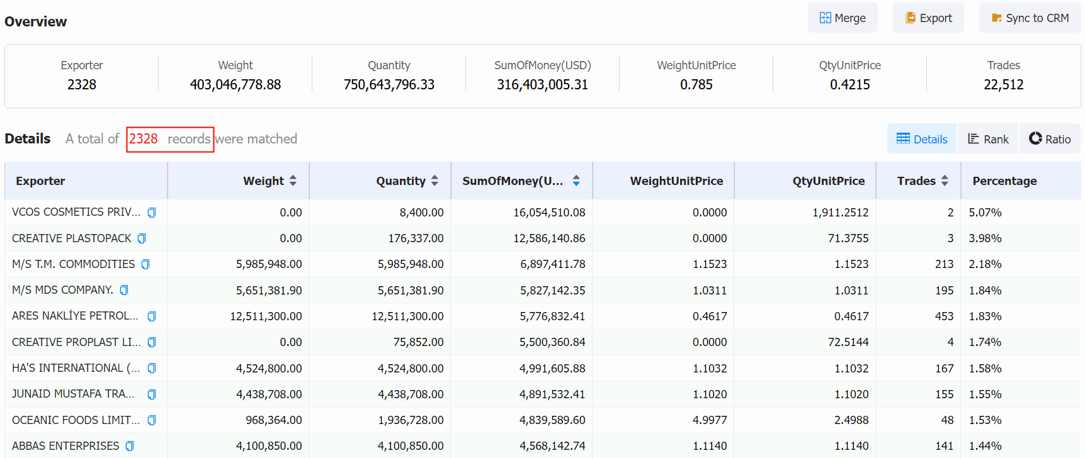Switch to the Ratio view tab
This screenshot has width=1085, height=458.
point(1050,139)
